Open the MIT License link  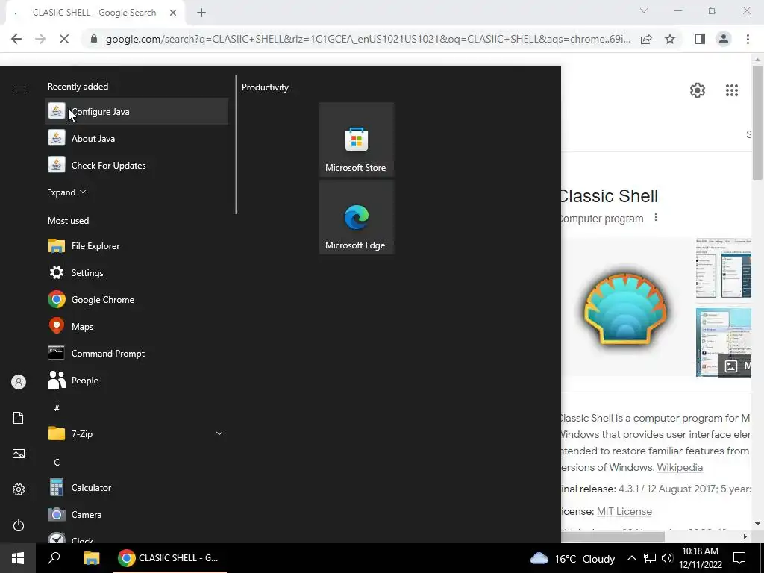click(x=624, y=512)
